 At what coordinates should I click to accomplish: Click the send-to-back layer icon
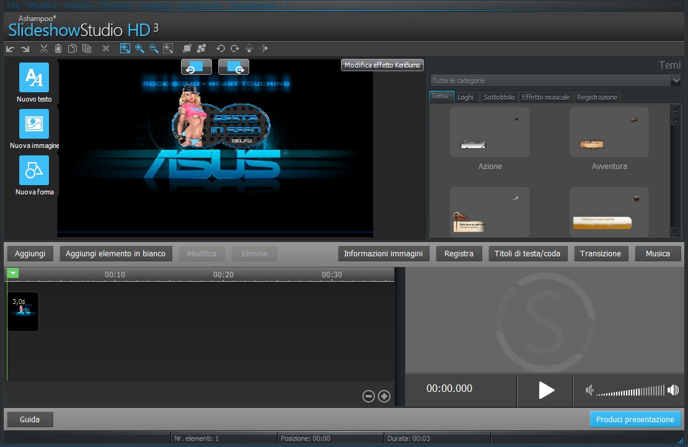[201, 49]
